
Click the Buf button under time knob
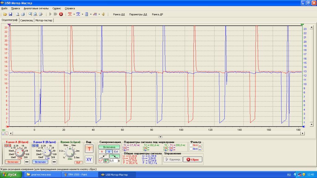(78, 162)
